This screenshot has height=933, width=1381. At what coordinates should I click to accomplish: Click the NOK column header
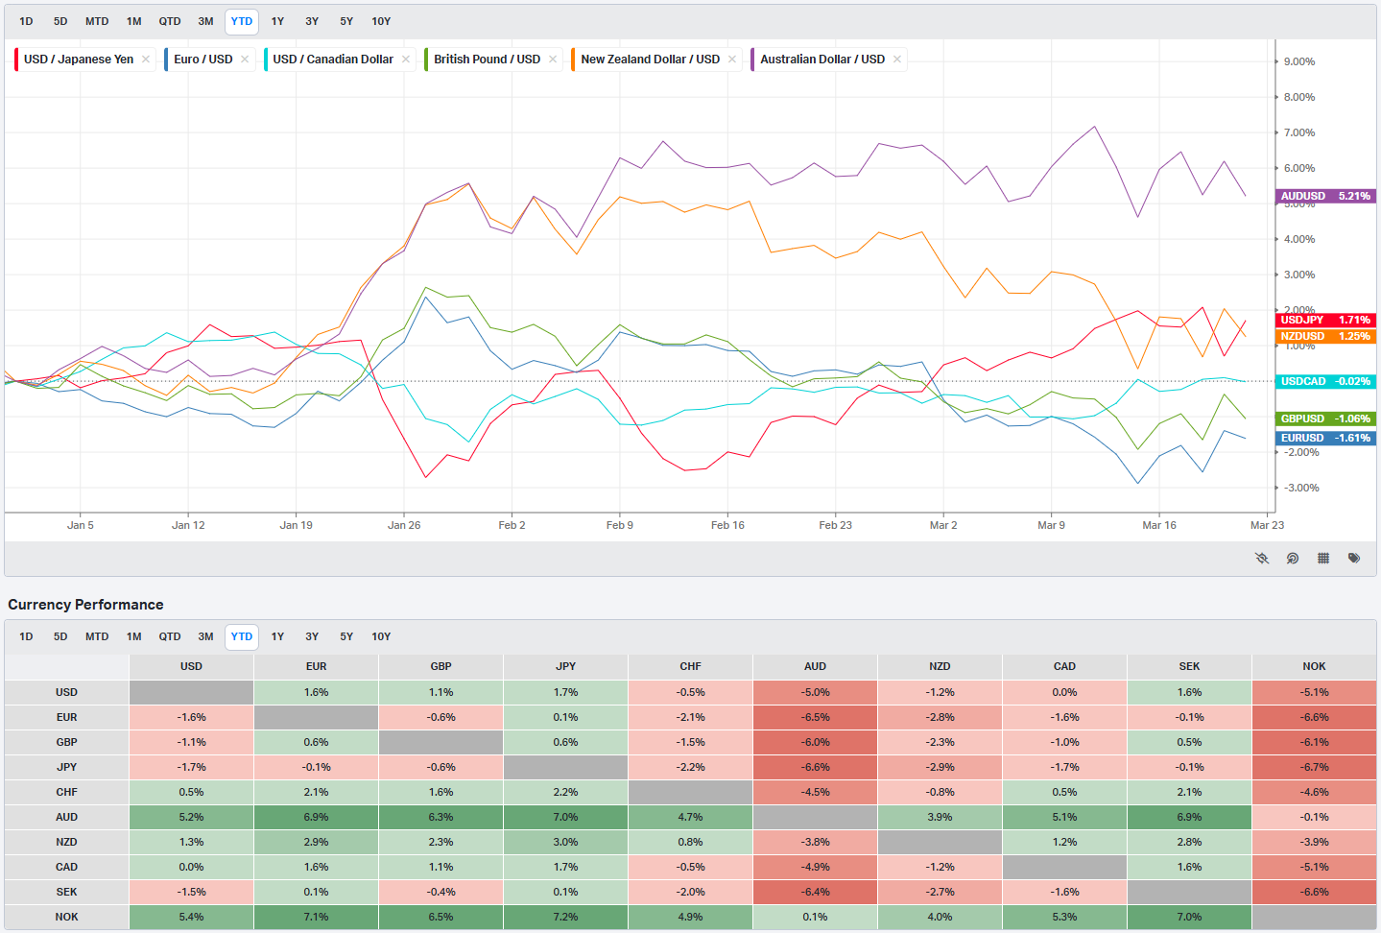[x=1314, y=666]
